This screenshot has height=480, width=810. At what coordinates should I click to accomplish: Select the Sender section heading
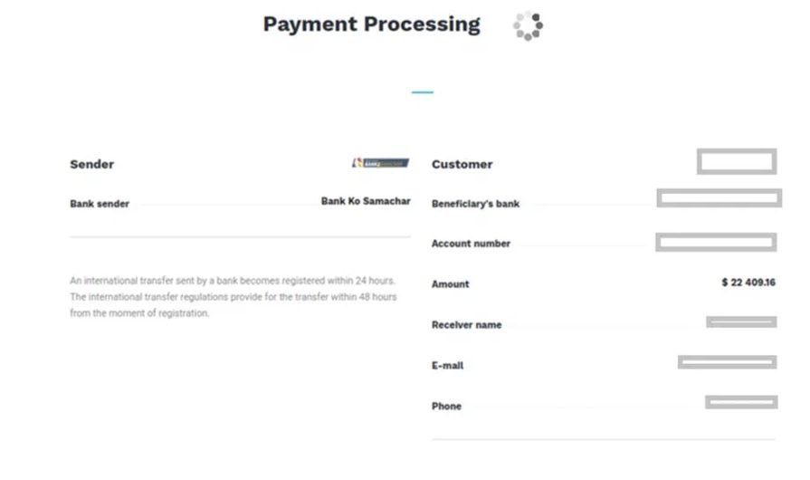(x=91, y=164)
